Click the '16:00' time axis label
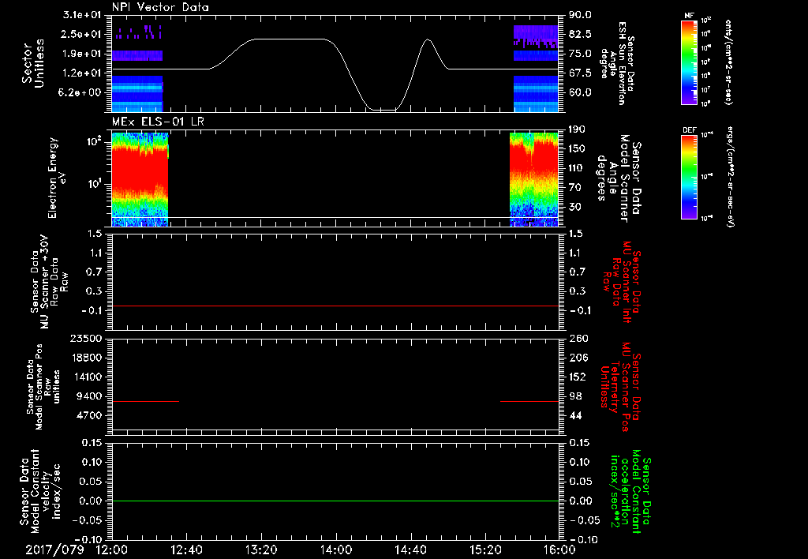808x559 pixels. [559, 550]
